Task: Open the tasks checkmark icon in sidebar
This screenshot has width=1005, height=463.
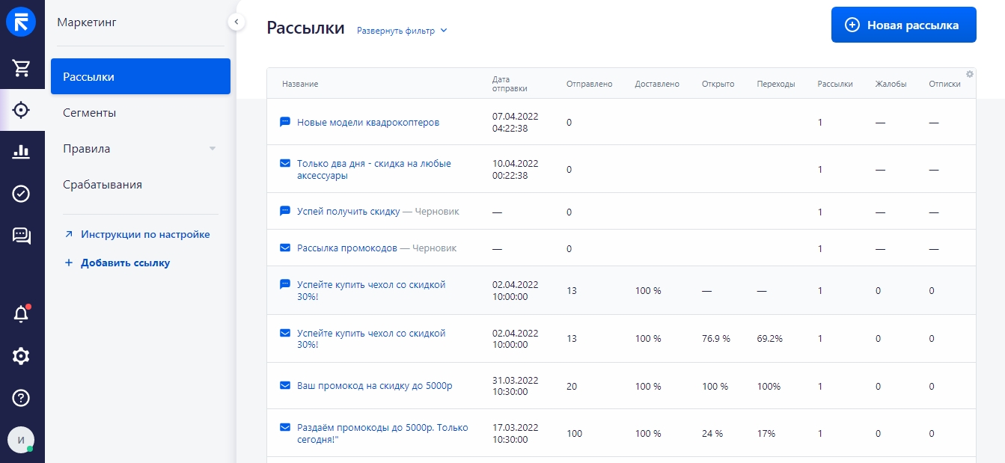Action: coord(22,194)
